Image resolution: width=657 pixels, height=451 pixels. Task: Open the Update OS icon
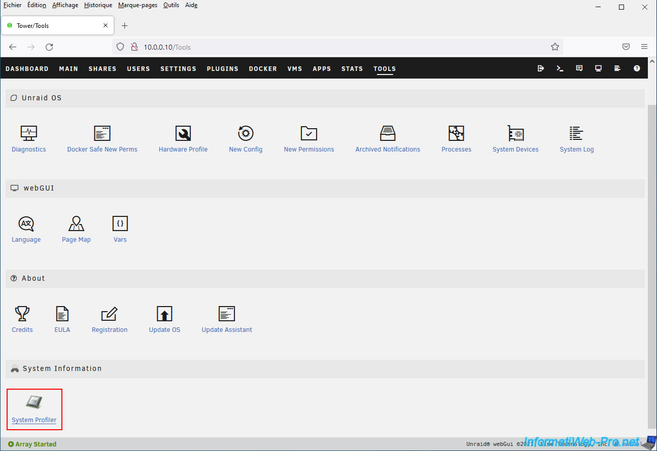coord(164,314)
